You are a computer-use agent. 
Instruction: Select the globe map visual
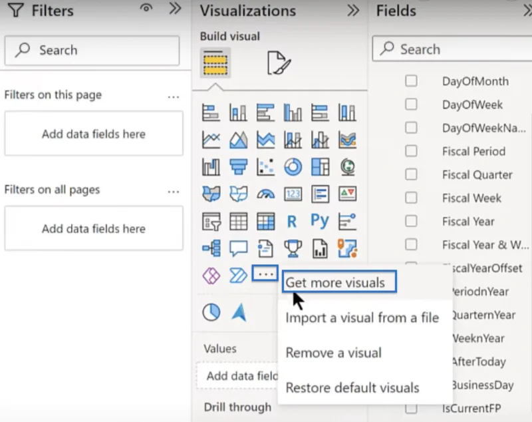[x=347, y=167]
